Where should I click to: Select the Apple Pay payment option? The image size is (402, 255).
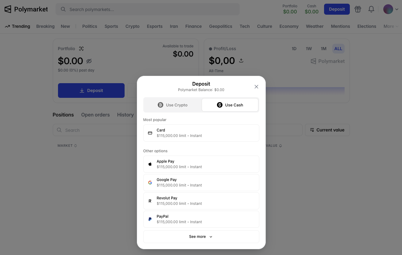pos(201,164)
